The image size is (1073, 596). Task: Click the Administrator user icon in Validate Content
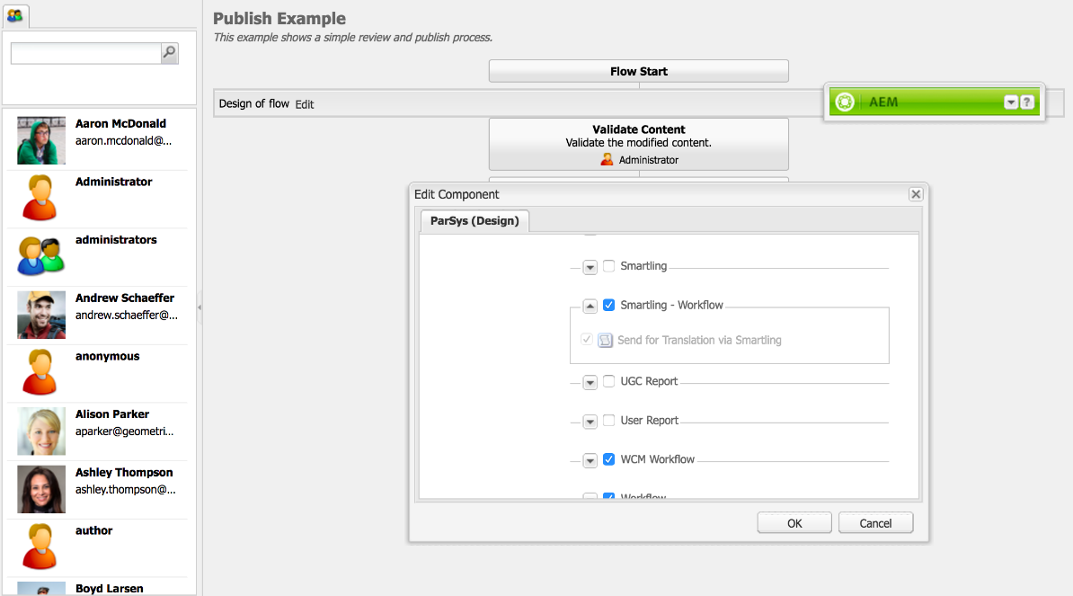click(x=607, y=159)
